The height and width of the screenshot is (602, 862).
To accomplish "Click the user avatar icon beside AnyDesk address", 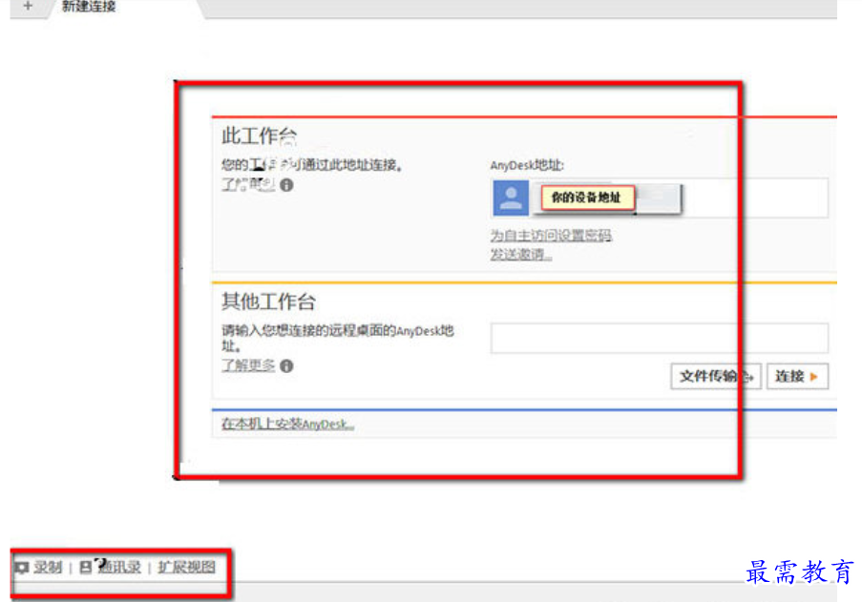I will click(511, 197).
